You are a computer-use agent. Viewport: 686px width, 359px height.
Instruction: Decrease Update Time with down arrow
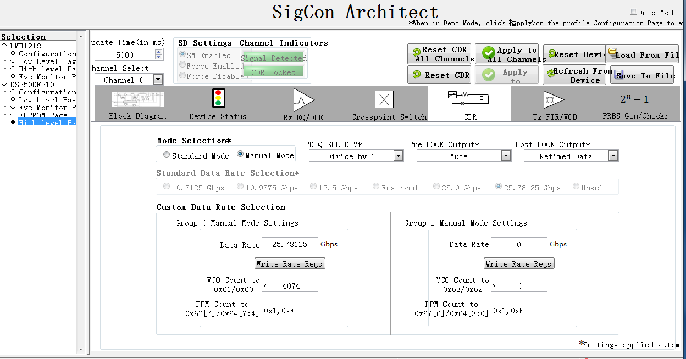tap(159, 57)
